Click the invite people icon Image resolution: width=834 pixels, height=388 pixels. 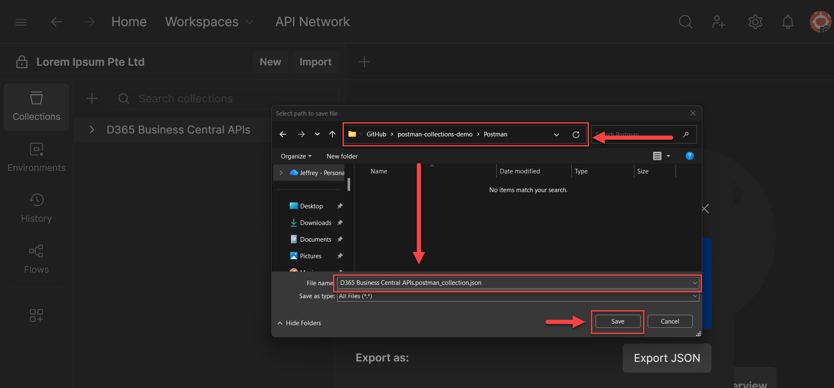[x=719, y=22]
